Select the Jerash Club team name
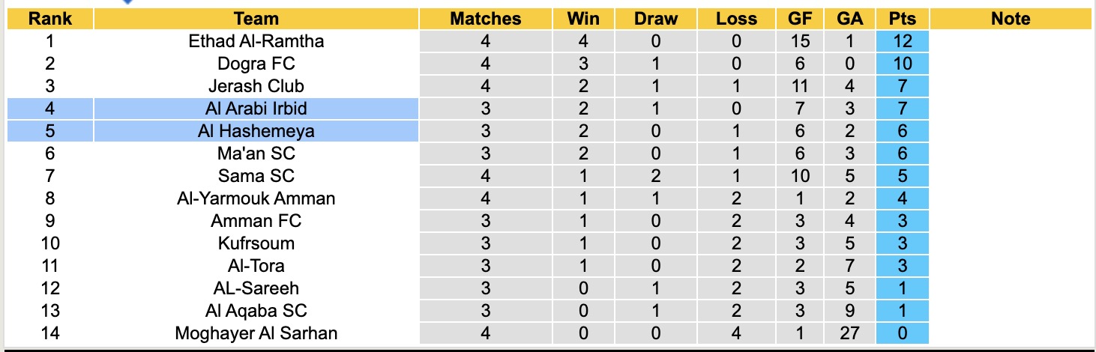1096x352 pixels. [256, 86]
